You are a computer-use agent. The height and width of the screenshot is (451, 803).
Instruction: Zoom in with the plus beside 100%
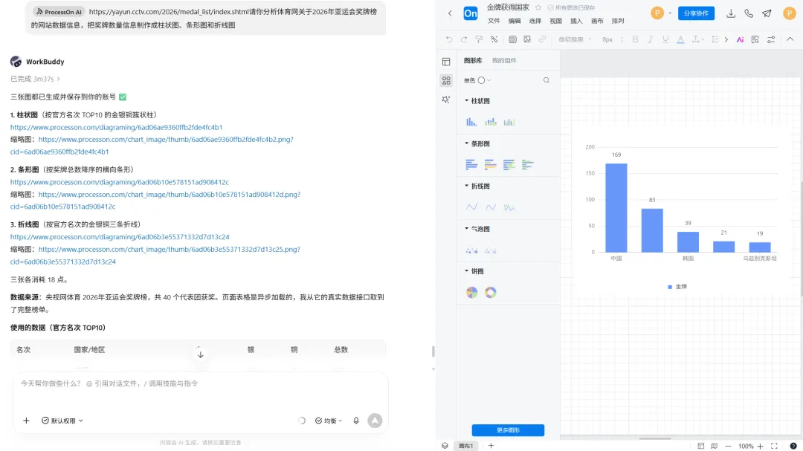[x=760, y=447]
